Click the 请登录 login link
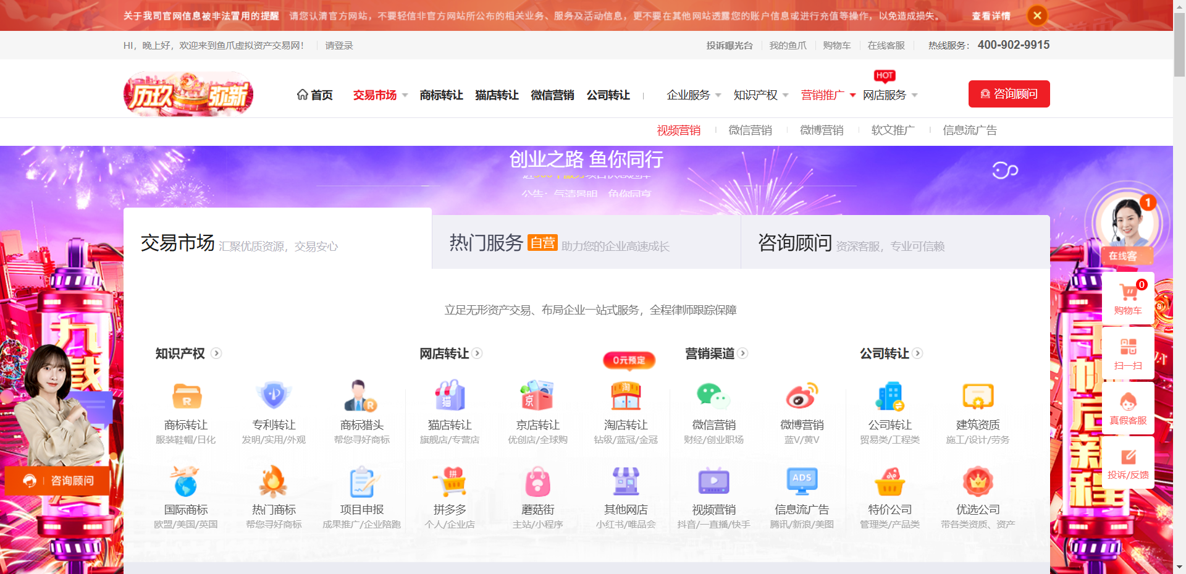This screenshot has height=574, width=1186. click(339, 46)
